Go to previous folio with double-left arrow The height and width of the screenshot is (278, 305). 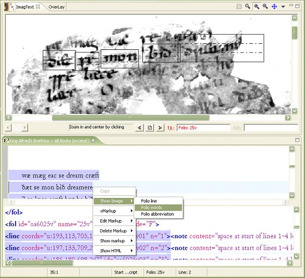coord(139,128)
